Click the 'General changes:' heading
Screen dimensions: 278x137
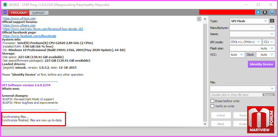point(15,96)
